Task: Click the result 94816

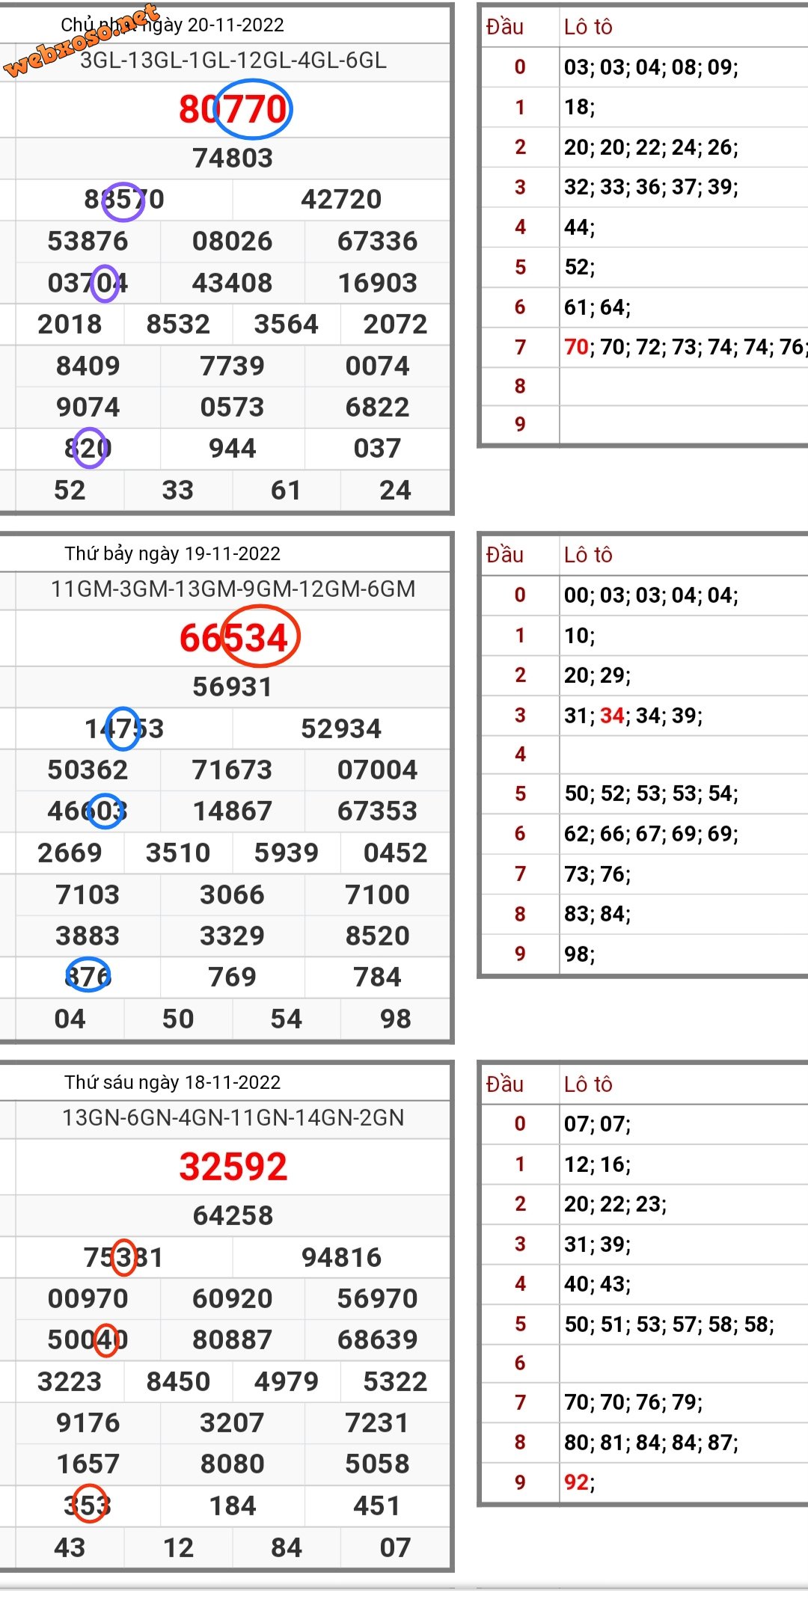Action: coord(342,1257)
